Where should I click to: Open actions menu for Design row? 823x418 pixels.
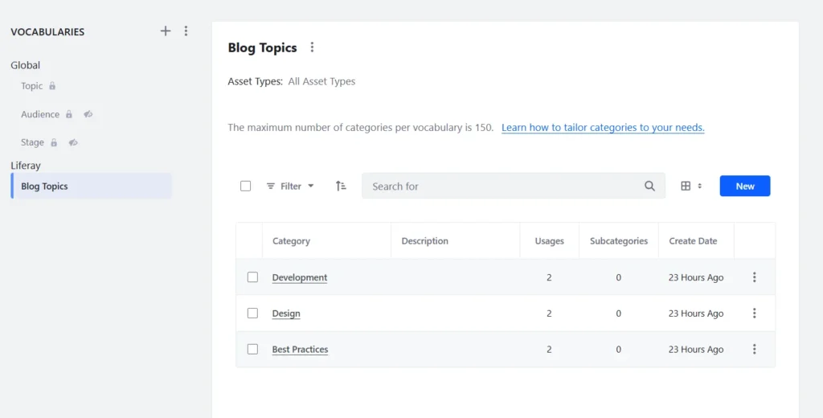click(x=754, y=313)
